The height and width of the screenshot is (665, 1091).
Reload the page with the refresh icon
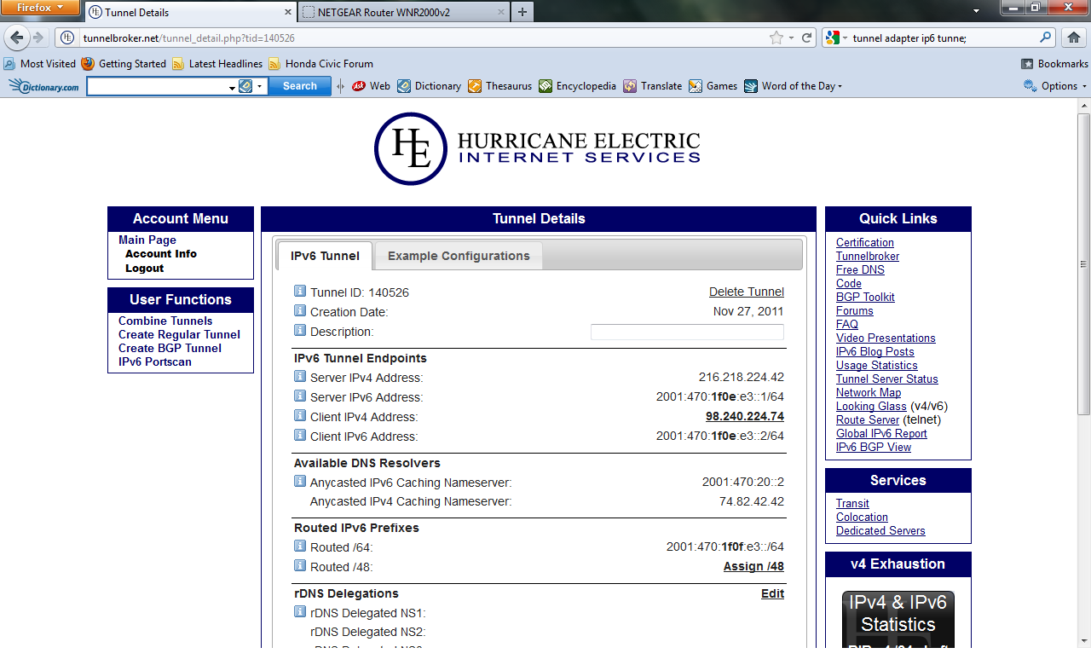(806, 38)
